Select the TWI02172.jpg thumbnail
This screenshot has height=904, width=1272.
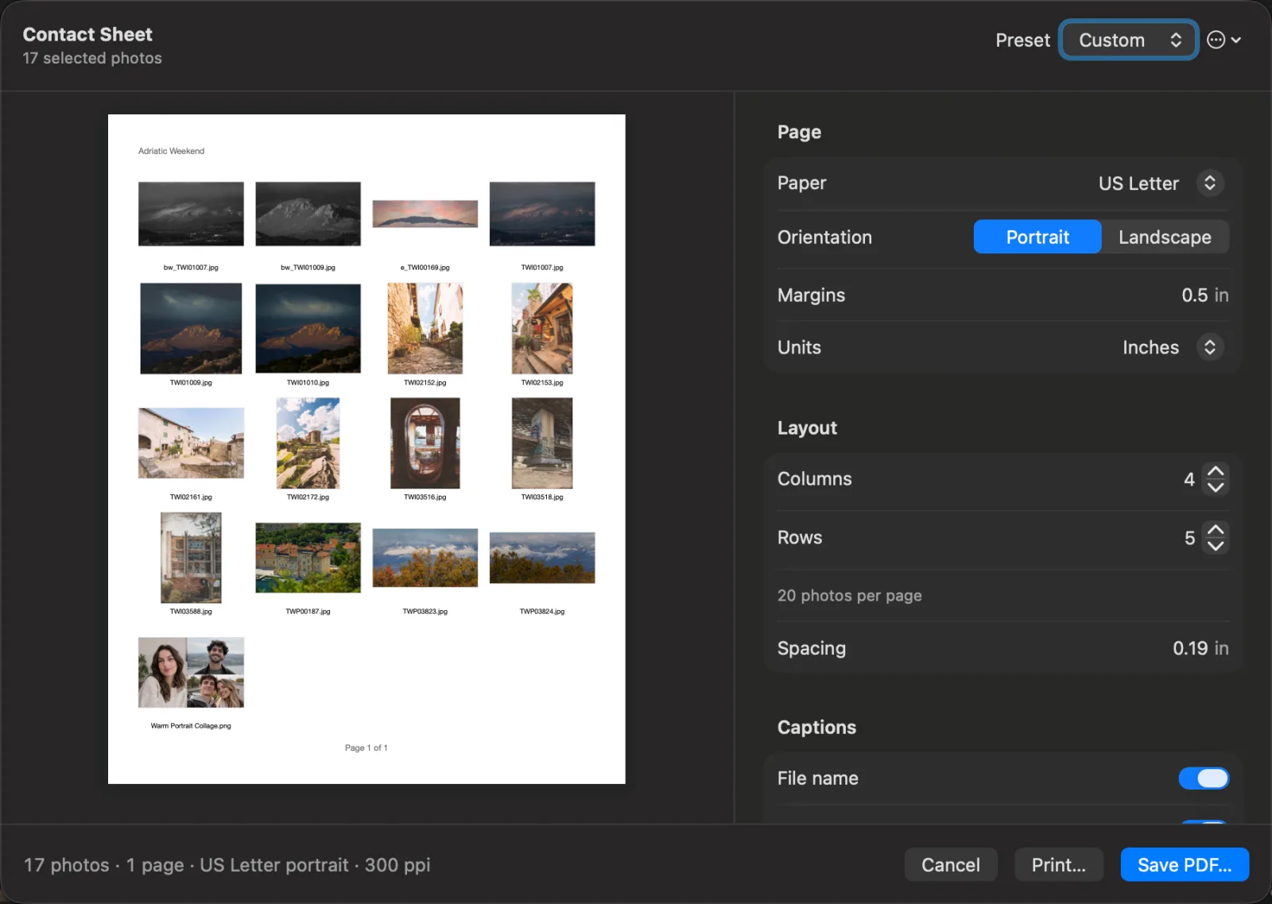point(308,443)
